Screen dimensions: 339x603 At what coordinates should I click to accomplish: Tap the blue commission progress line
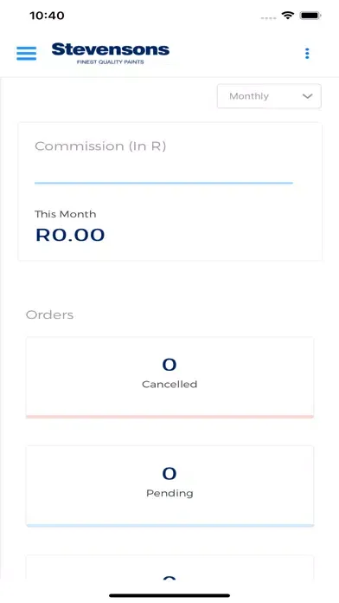click(164, 183)
